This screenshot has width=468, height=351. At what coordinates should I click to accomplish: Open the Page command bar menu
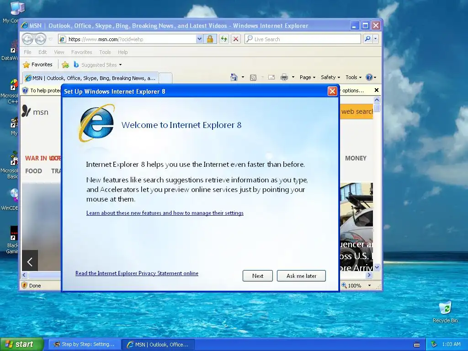[x=308, y=77]
